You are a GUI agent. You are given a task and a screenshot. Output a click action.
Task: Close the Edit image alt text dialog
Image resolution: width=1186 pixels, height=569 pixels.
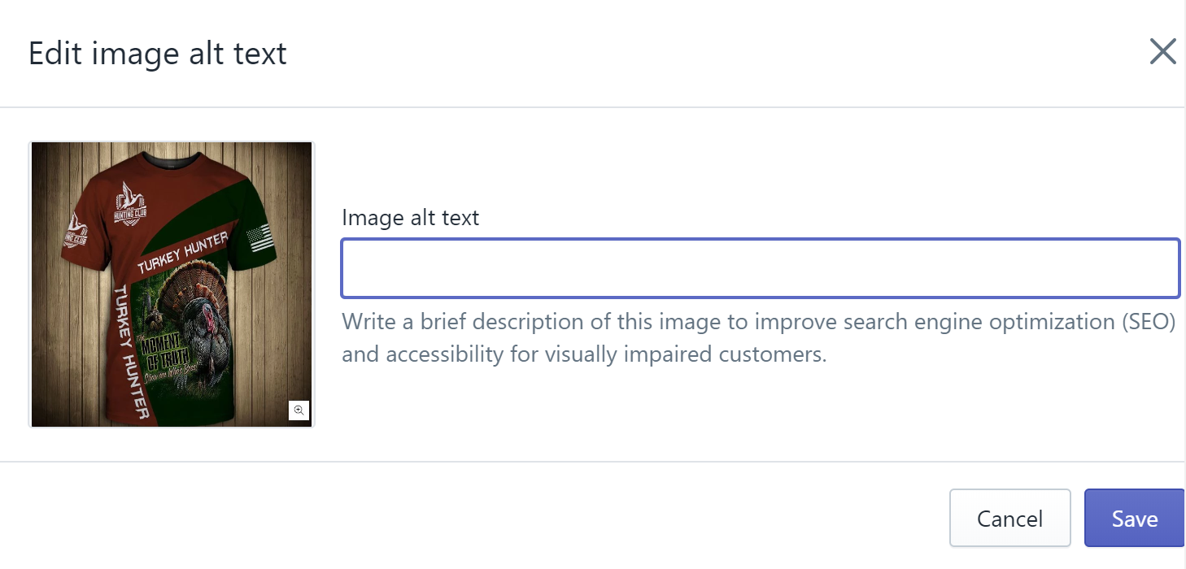[x=1162, y=52]
